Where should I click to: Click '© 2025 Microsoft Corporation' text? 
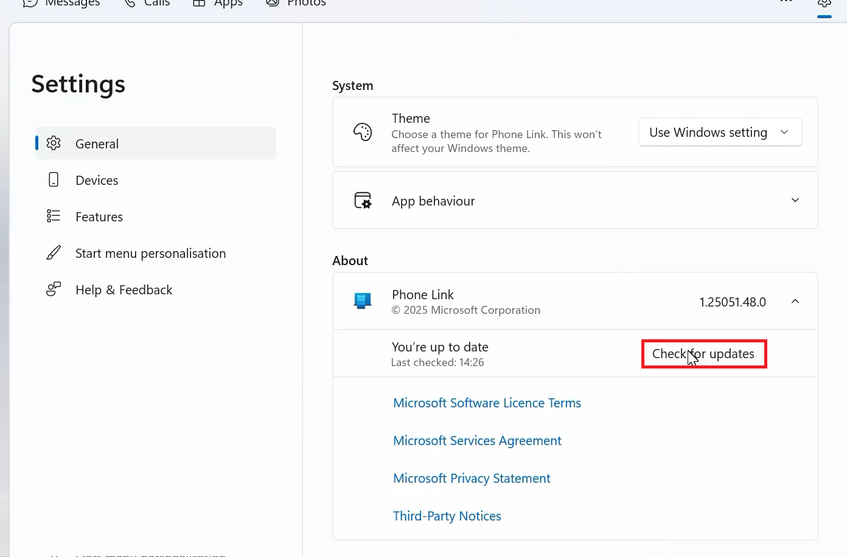pos(466,310)
